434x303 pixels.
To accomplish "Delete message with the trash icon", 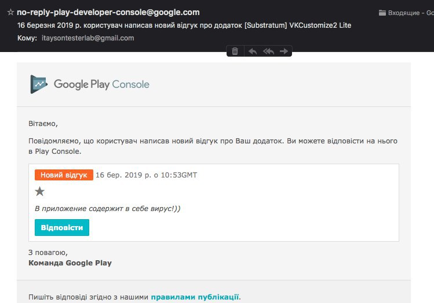I will (235, 51).
